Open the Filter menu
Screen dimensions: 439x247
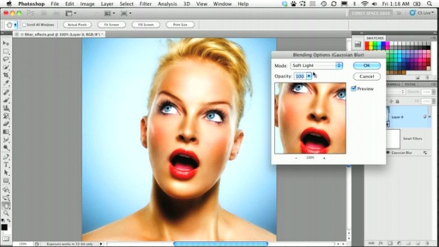146,4
